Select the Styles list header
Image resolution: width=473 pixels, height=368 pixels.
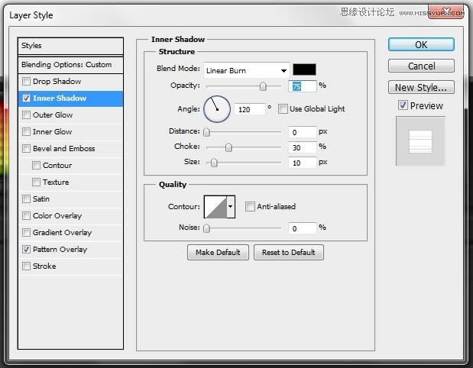coord(70,46)
